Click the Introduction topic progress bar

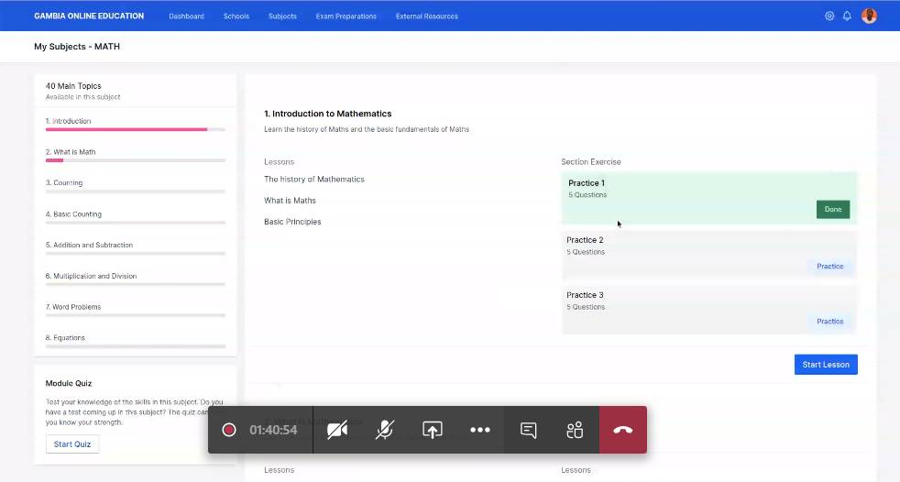point(136,130)
